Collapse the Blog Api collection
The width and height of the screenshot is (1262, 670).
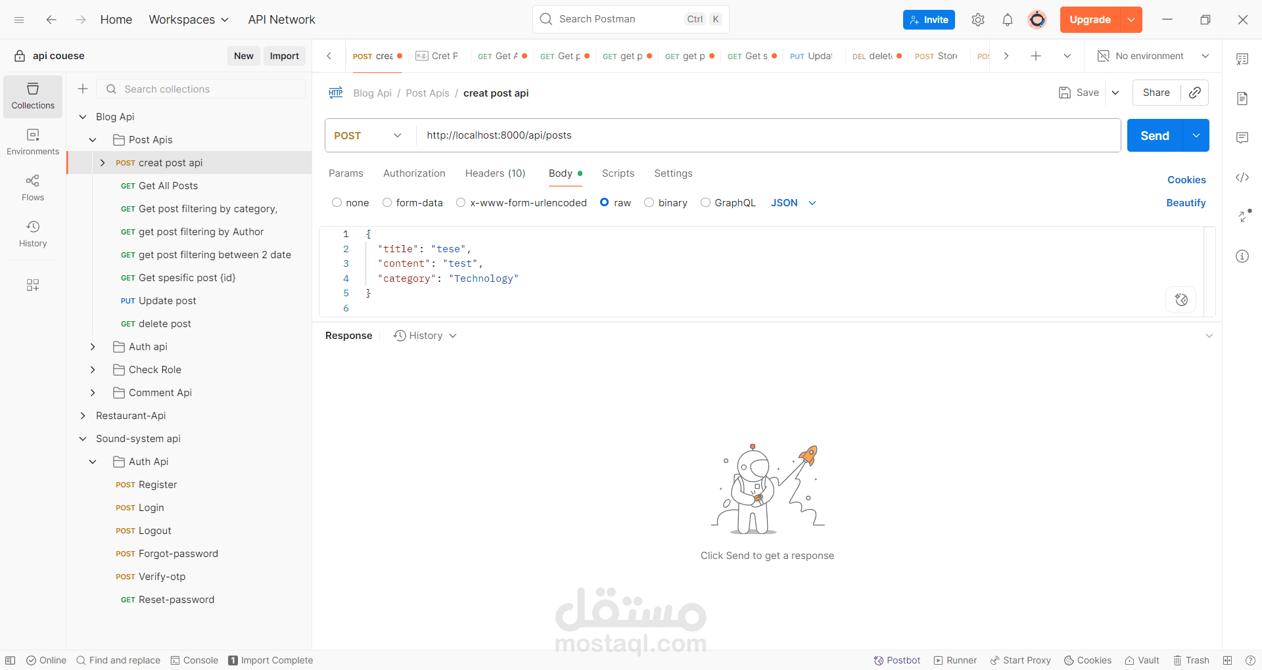(x=83, y=117)
